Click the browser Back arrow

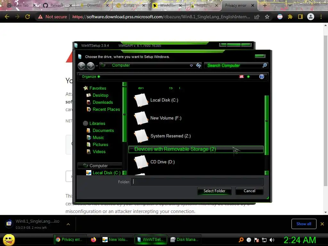[x=7, y=17]
